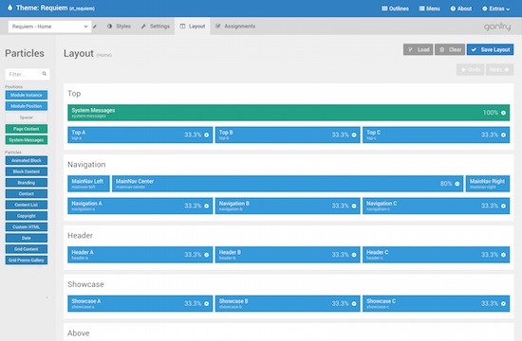
Task: Click the Undo button
Action: tap(471, 69)
